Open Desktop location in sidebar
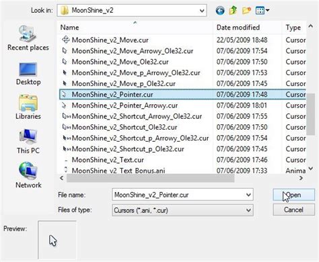 28,74
